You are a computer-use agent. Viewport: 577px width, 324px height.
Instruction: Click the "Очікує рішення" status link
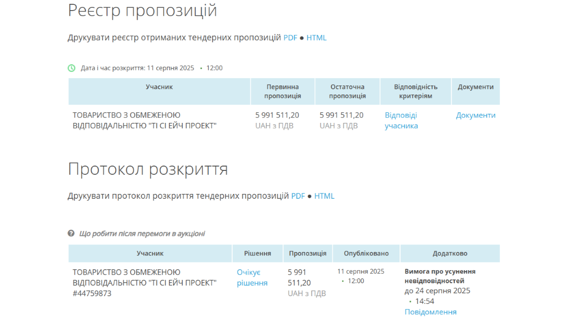point(252,277)
